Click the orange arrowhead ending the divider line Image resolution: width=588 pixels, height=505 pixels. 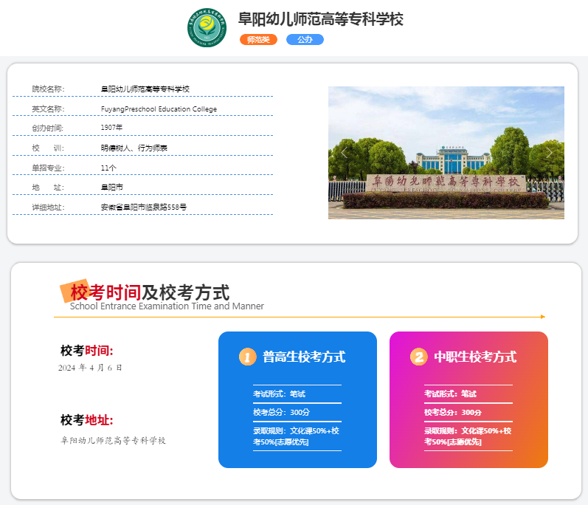tap(543, 317)
